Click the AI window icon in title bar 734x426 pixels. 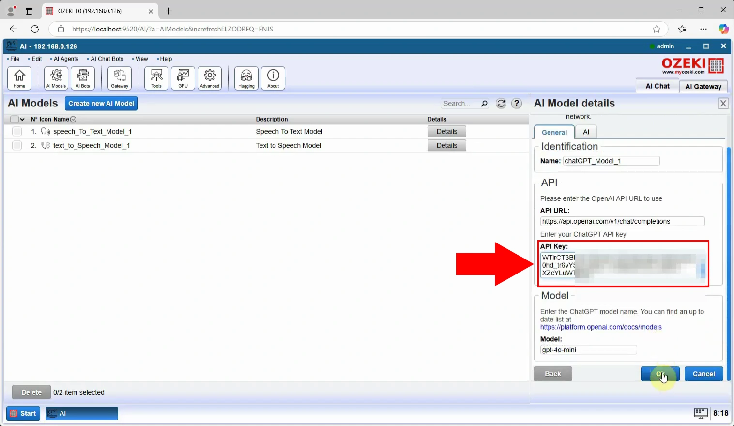click(x=12, y=46)
